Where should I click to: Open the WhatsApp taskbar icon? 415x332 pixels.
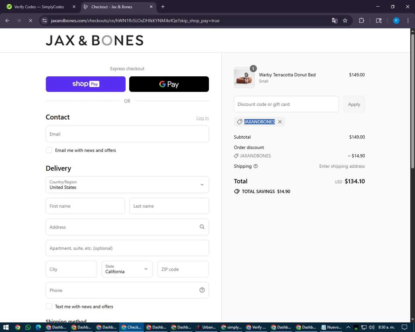28,327
